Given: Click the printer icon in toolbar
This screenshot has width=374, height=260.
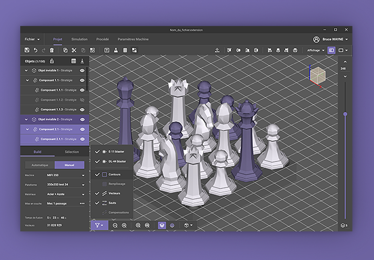Looking at the screenshot, I should [295, 50].
